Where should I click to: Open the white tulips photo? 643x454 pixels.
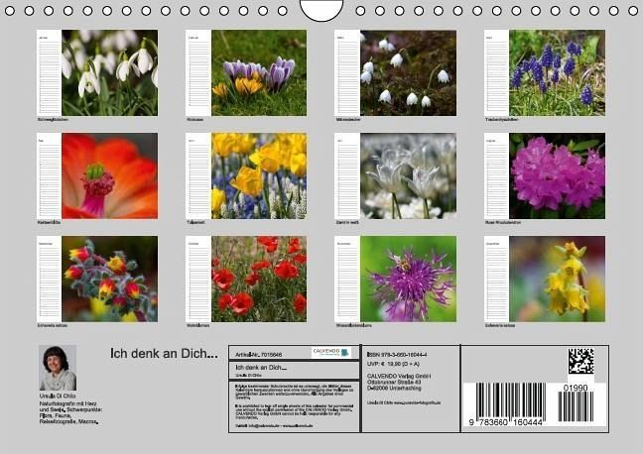(408, 175)
